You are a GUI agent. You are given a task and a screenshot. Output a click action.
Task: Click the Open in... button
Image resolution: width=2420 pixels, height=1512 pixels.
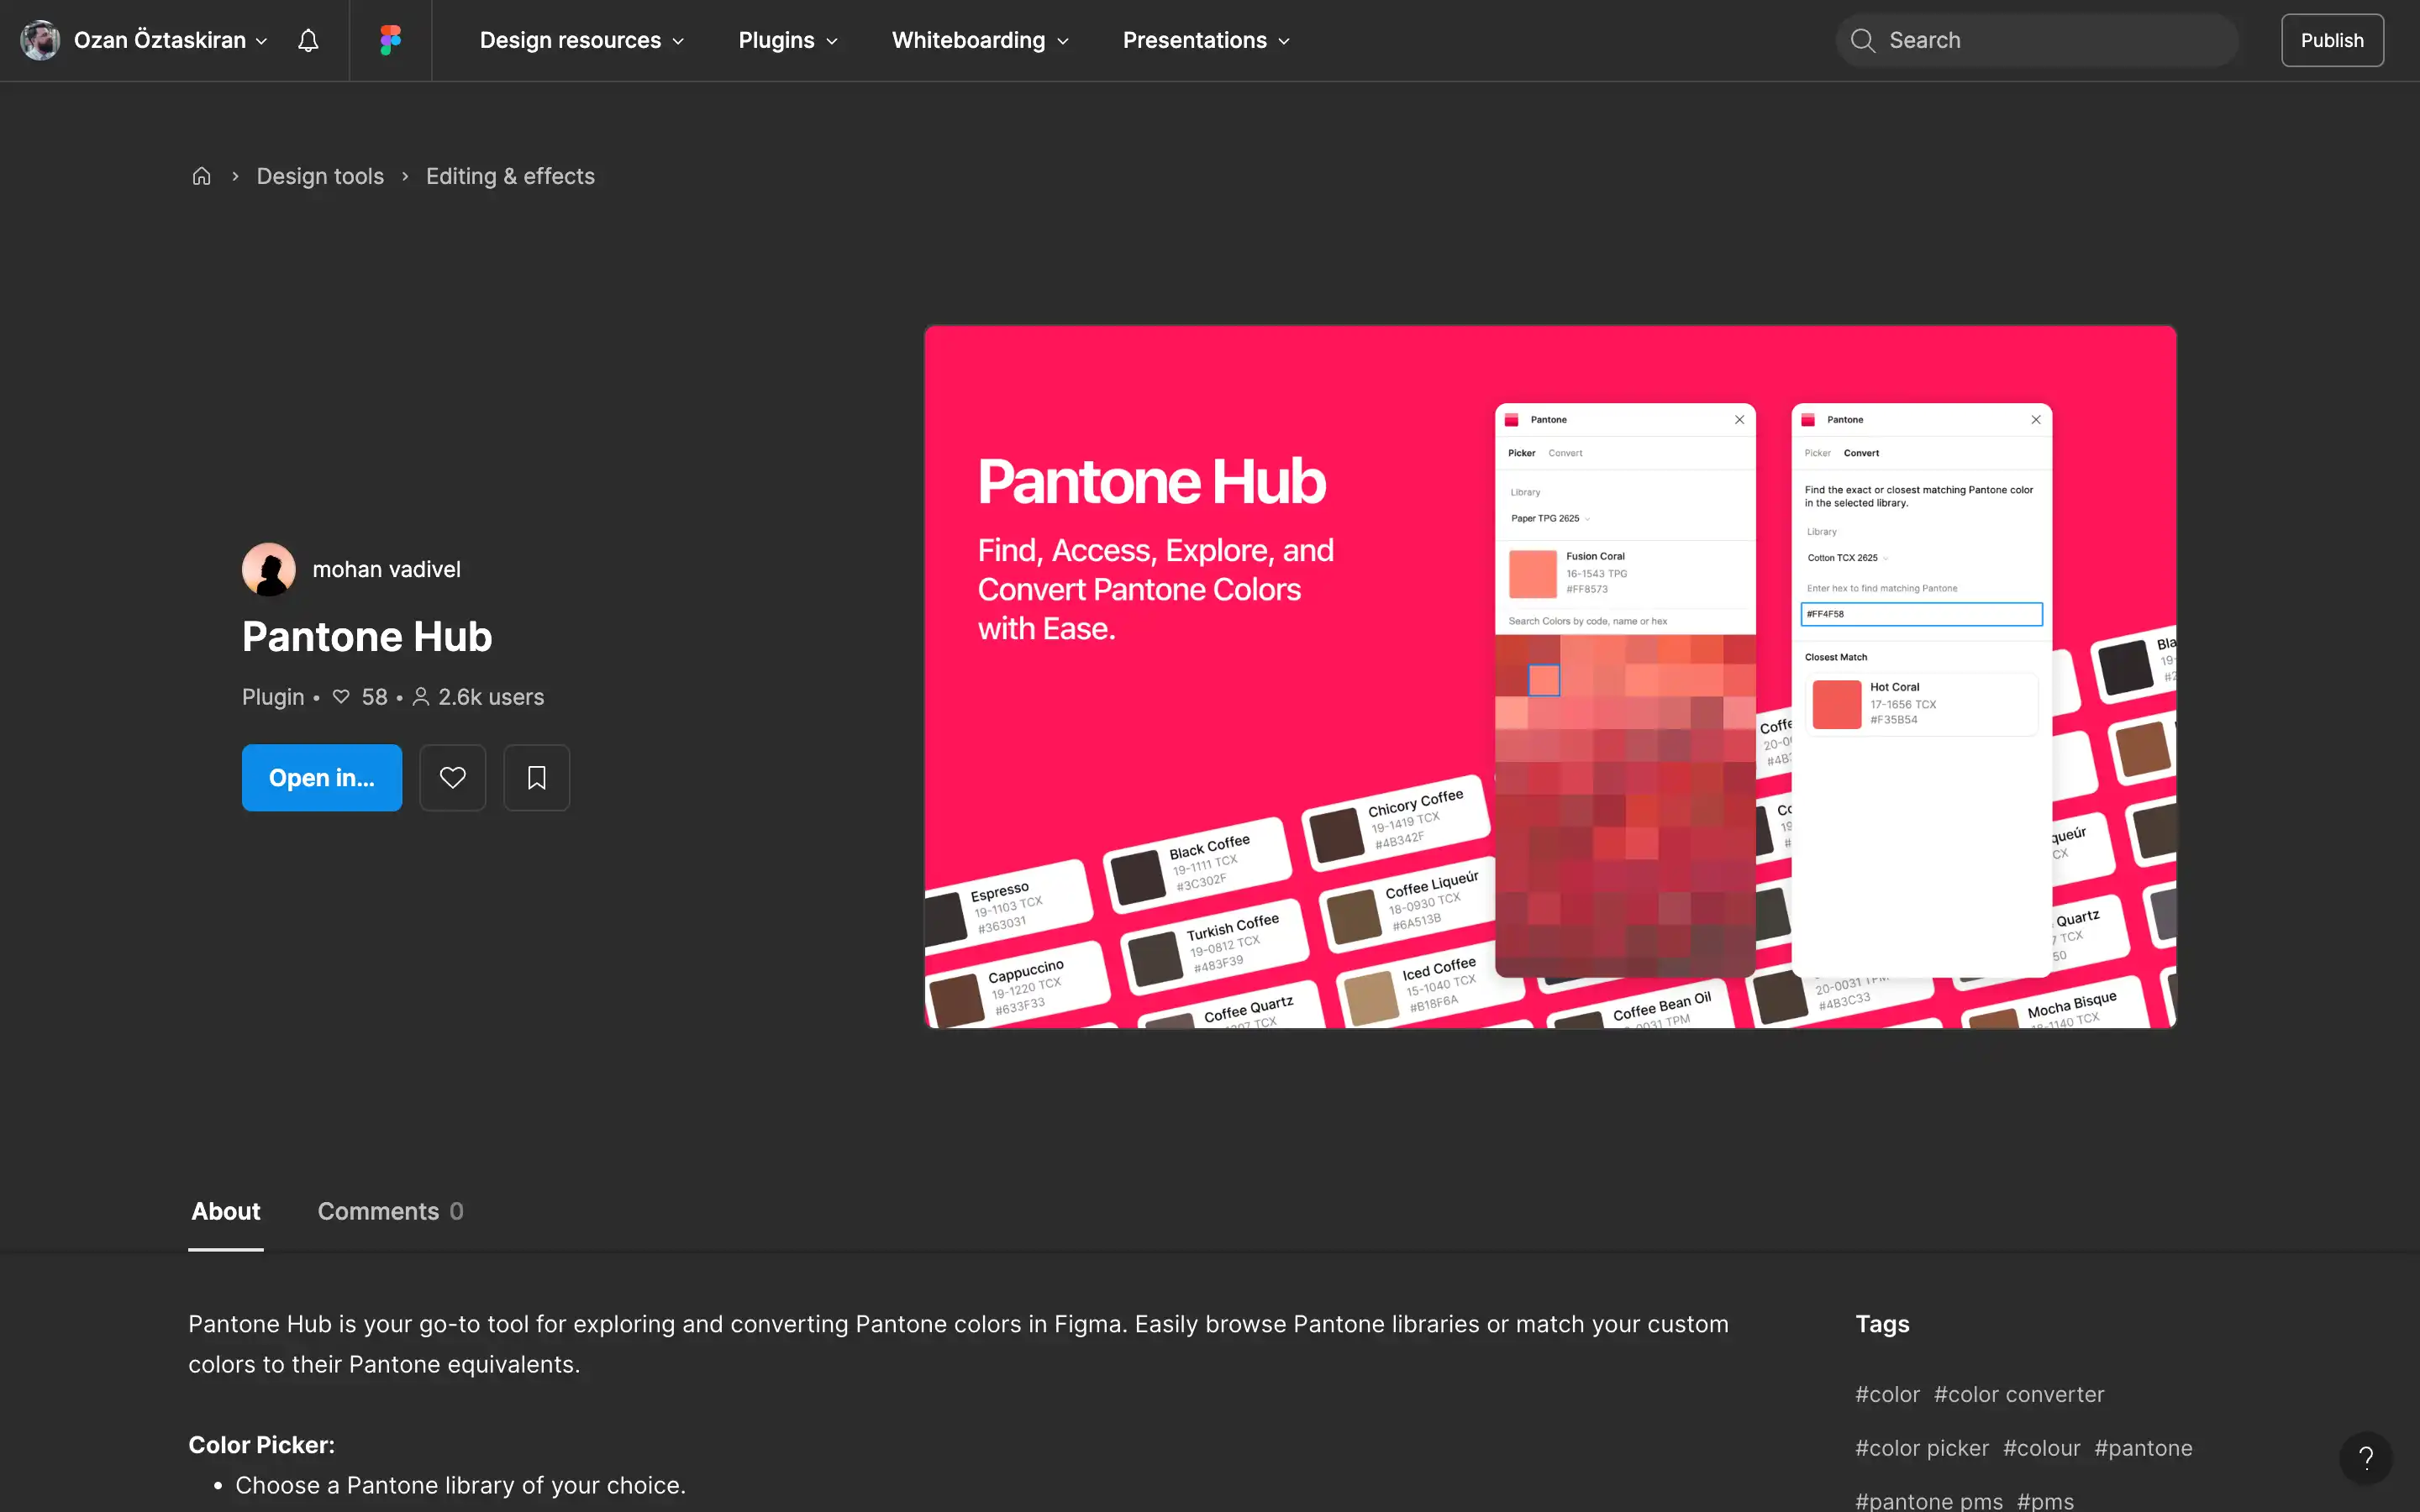(x=322, y=777)
